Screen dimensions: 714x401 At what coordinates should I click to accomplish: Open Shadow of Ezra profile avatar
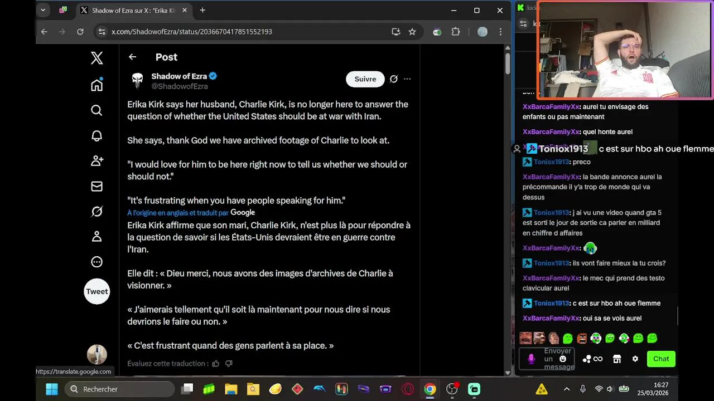click(137, 81)
